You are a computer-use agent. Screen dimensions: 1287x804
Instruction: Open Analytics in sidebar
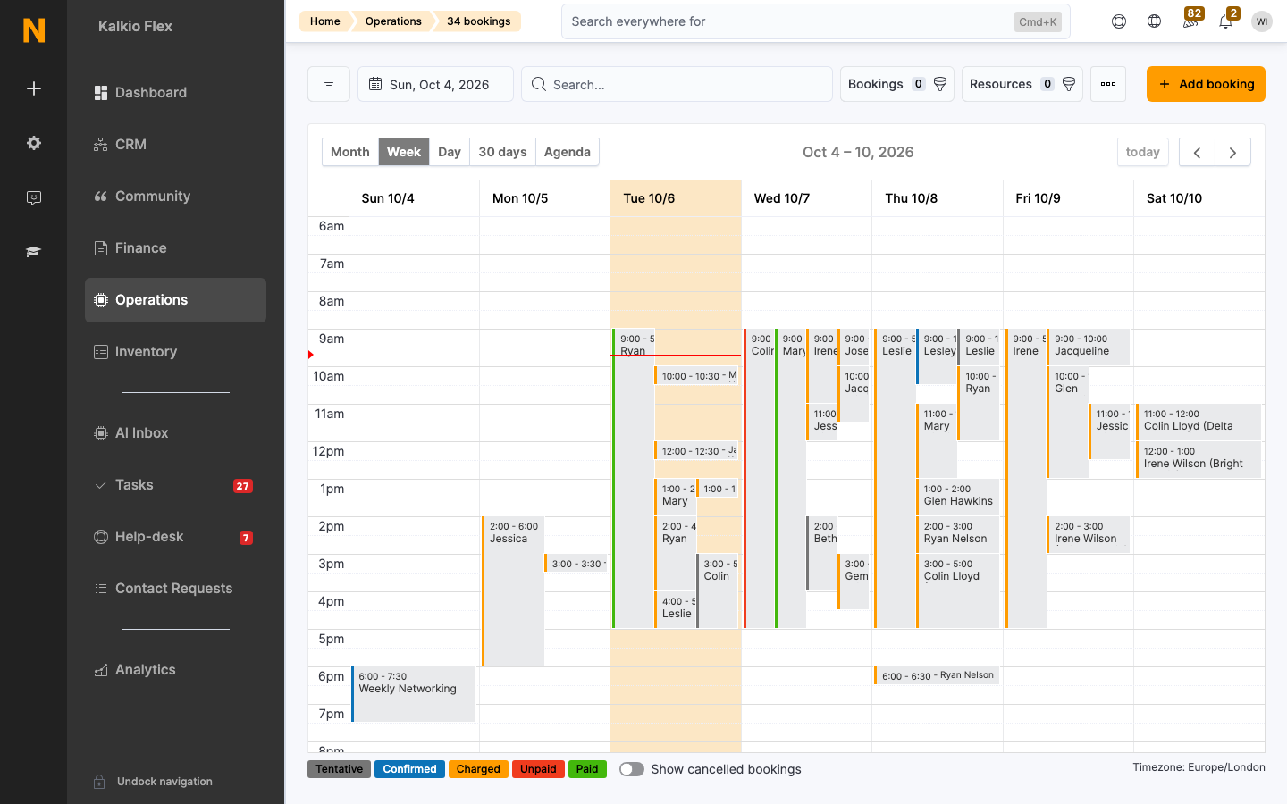tap(175, 670)
